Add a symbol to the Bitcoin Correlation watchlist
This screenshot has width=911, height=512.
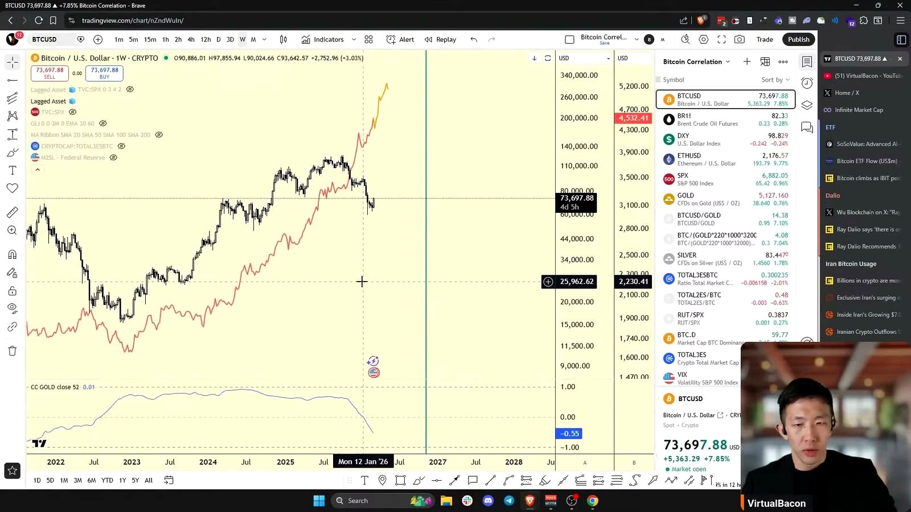click(x=747, y=61)
